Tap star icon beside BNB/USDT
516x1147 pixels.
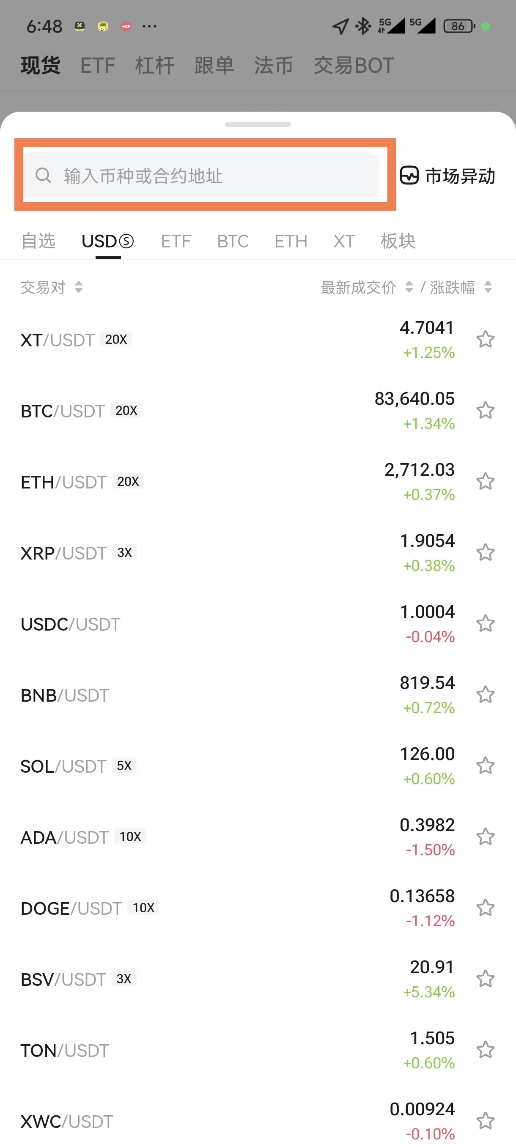[485, 694]
